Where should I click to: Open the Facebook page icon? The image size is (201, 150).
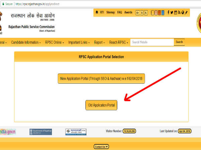point(169,12)
